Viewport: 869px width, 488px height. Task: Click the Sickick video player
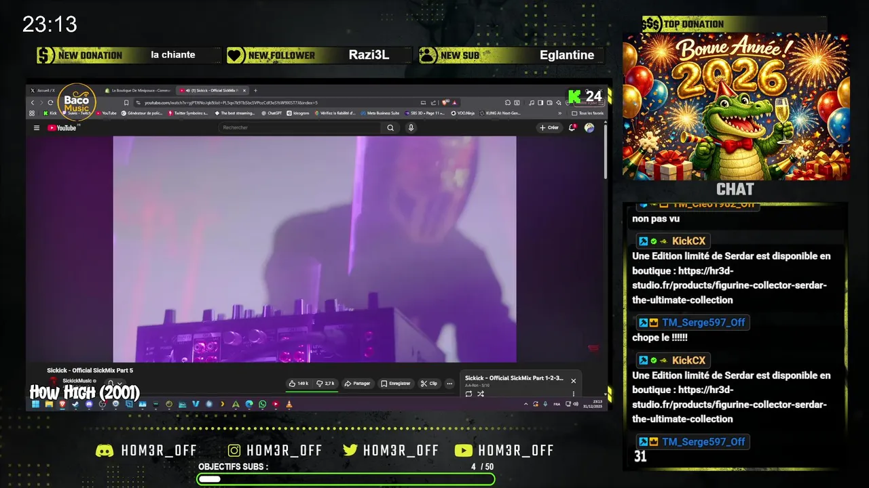pyautogui.click(x=314, y=249)
